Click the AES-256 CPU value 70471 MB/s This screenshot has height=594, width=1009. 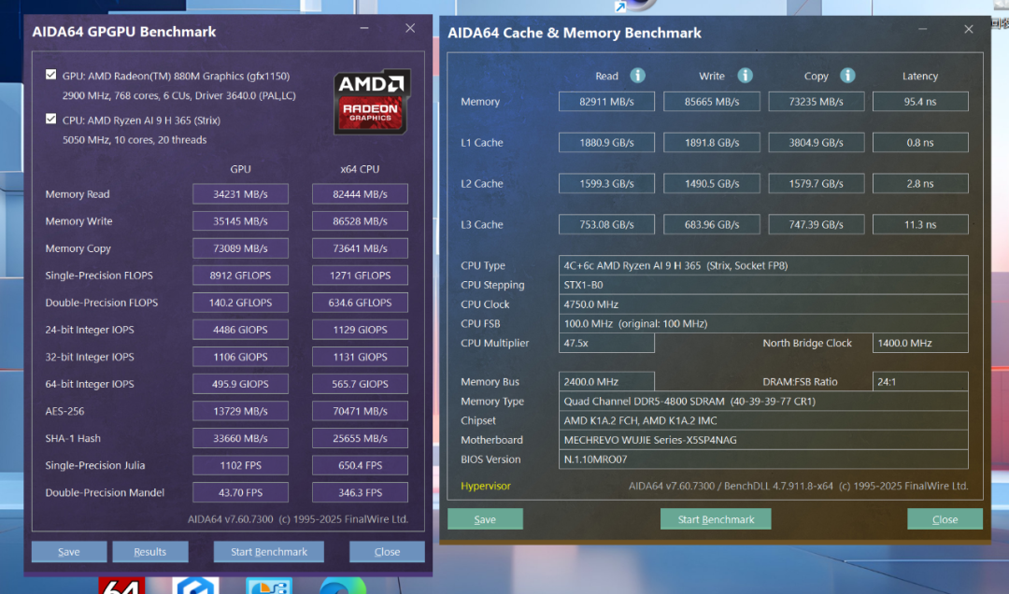tap(360, 411)
